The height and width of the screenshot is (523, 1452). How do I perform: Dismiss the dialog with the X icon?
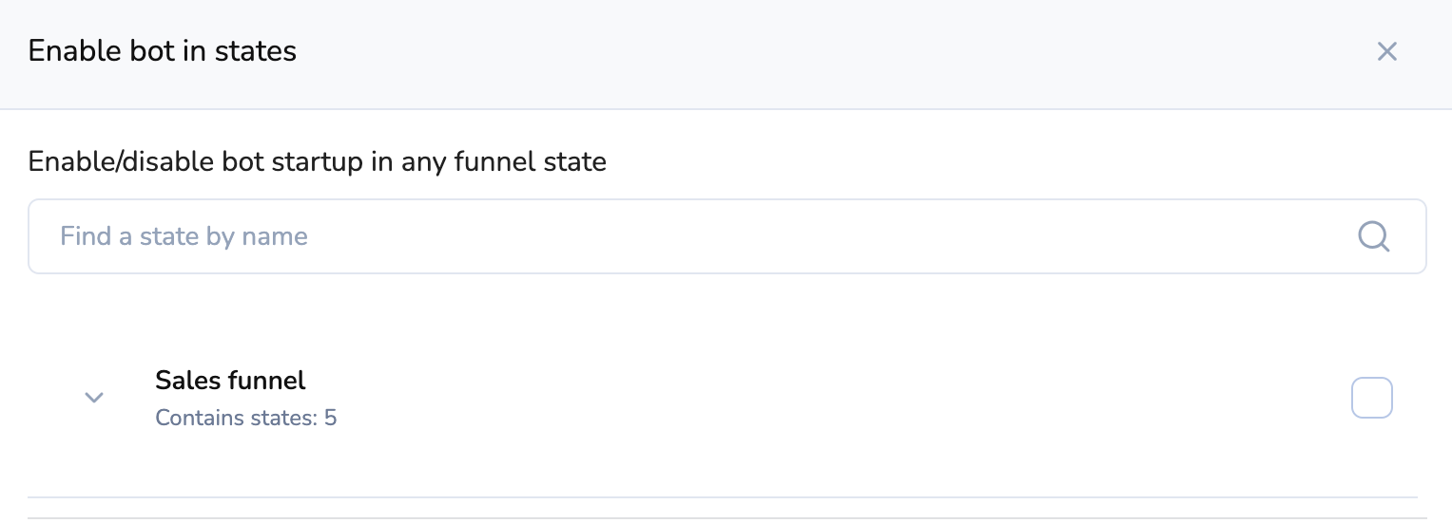click(x=1387, y=51)
